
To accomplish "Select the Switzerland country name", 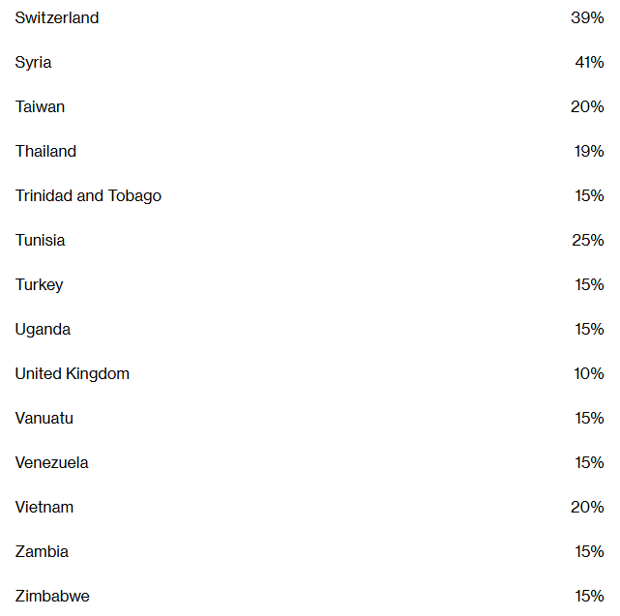I will pos(57,17).
